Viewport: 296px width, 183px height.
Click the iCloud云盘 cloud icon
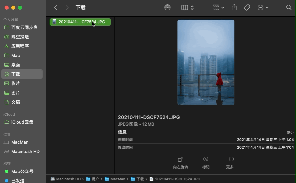coord(7,122)
